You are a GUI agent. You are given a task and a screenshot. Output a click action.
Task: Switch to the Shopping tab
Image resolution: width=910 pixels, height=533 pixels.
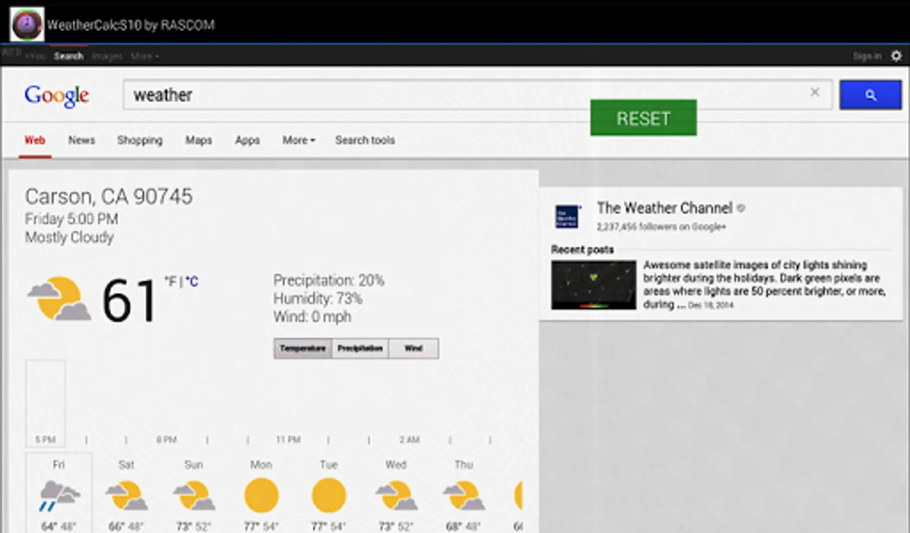pos(140,140)
